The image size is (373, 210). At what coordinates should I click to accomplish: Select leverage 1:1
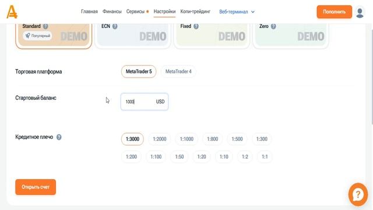pos(265,157)
